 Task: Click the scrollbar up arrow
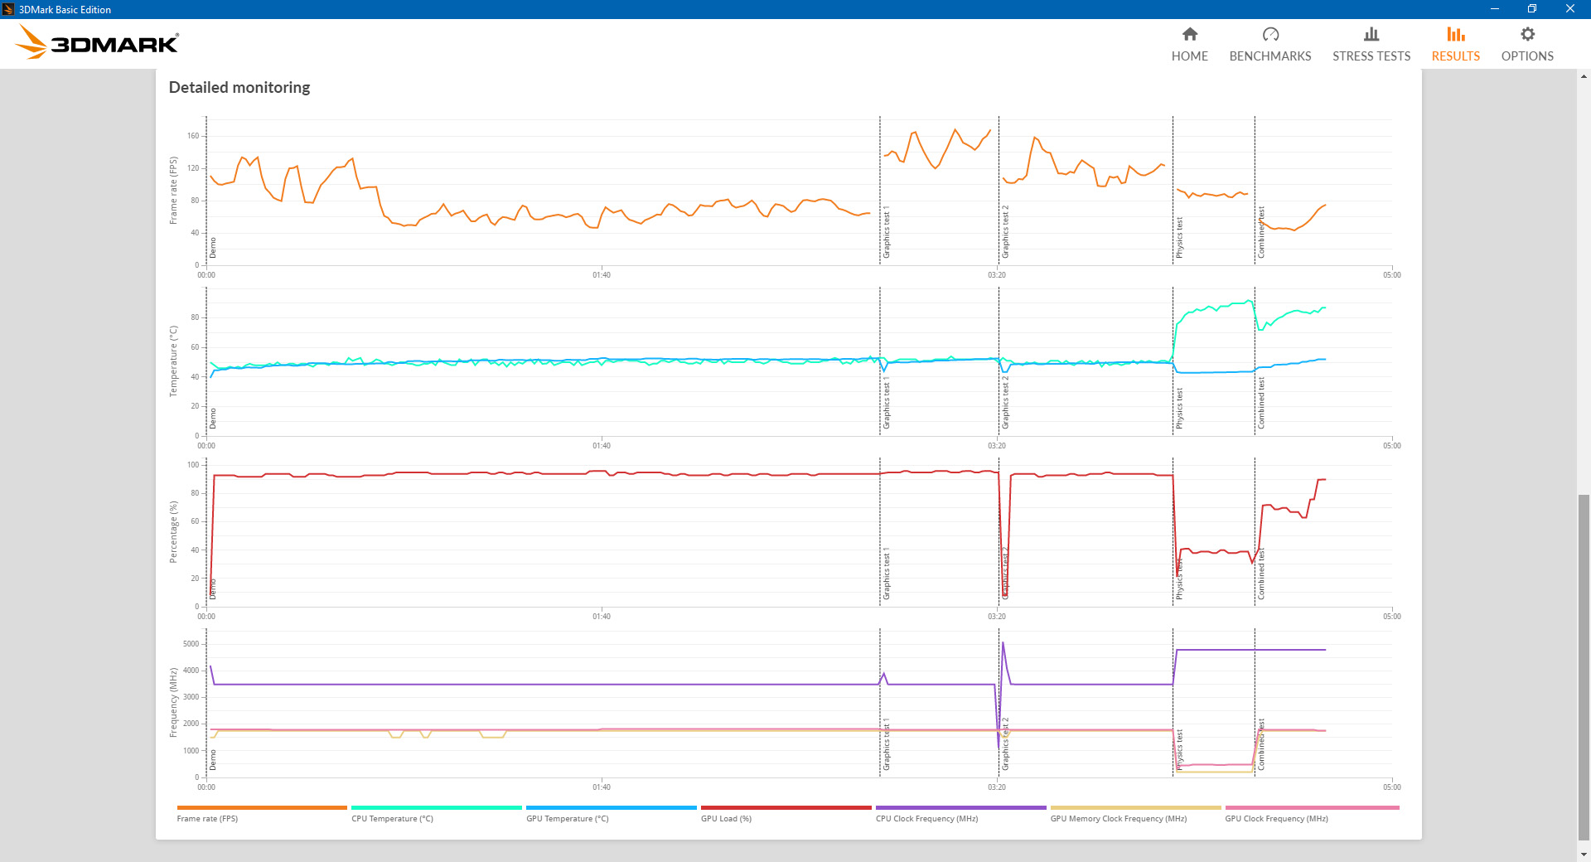[x=1584, y=76]
